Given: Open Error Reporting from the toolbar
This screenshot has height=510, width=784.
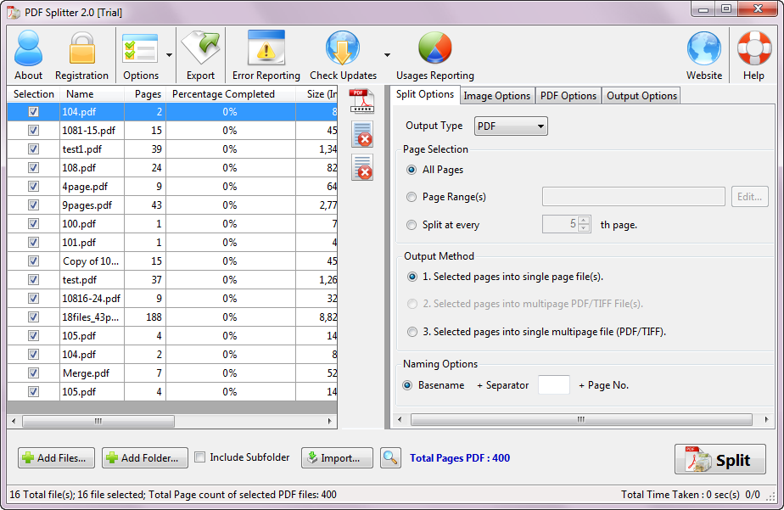Looking at the screenshot, I should 266,50.
